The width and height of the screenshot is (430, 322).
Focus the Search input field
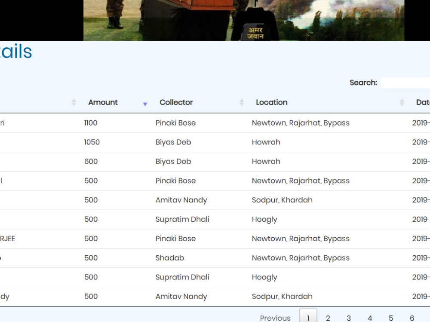[x=405, y=83]
